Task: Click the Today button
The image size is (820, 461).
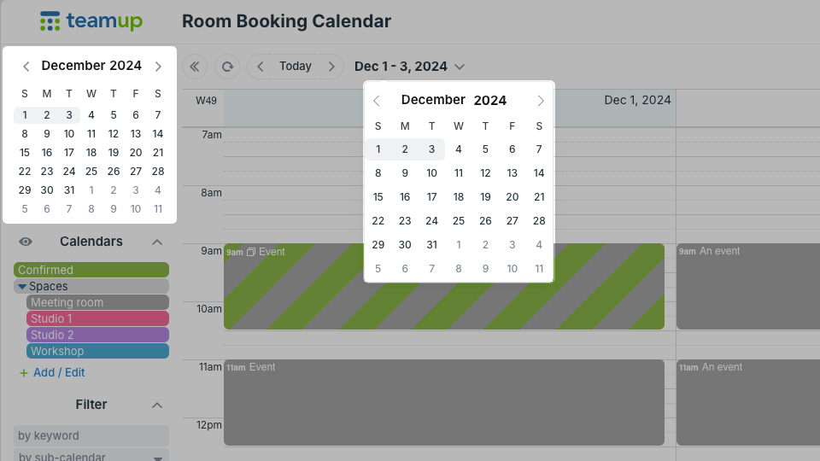Action: (296, 67)
